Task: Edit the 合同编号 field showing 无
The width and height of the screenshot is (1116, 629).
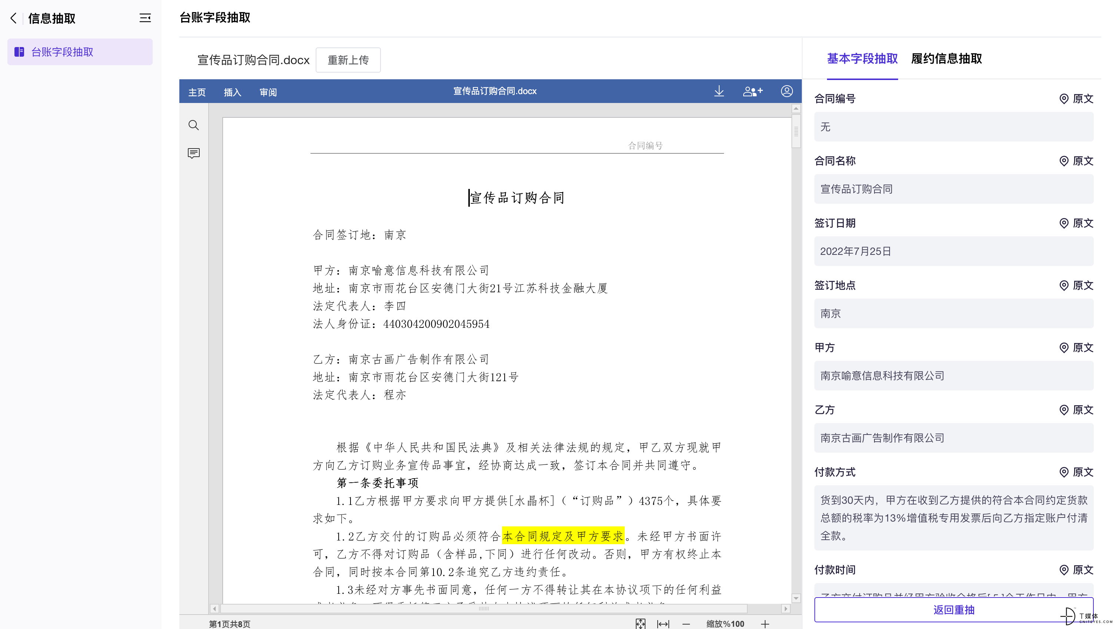Action: (x=954, y=126)
